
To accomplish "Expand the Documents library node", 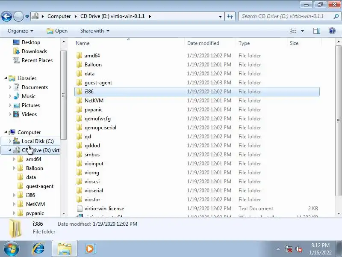I will 10,87.
